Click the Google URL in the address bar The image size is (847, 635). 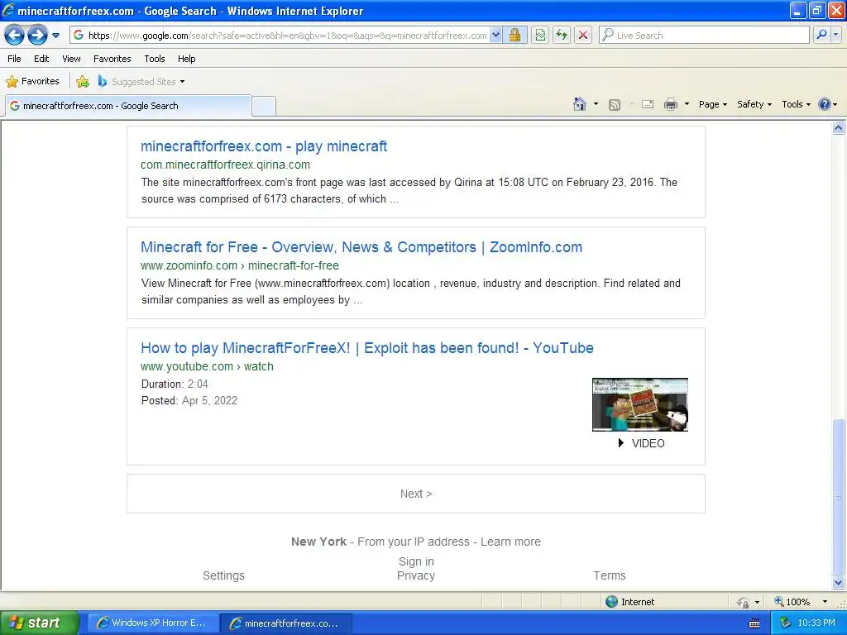pos(287,36)
